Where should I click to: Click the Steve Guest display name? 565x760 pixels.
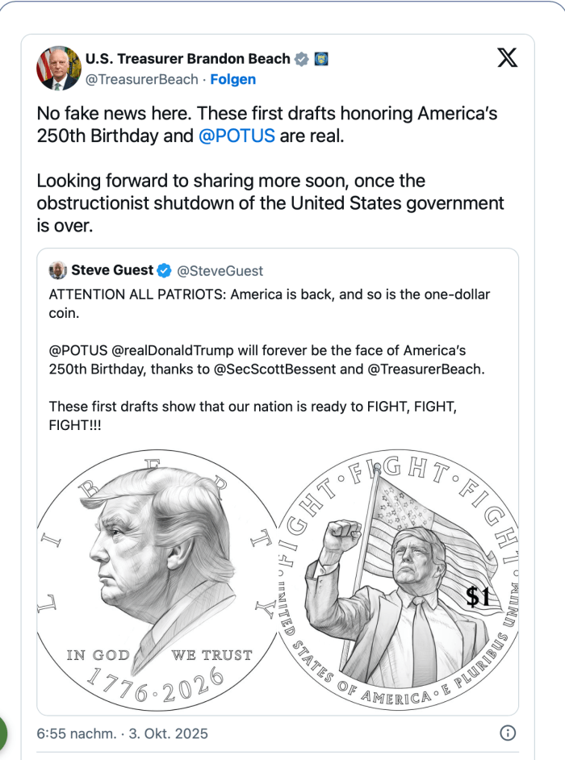112,270
